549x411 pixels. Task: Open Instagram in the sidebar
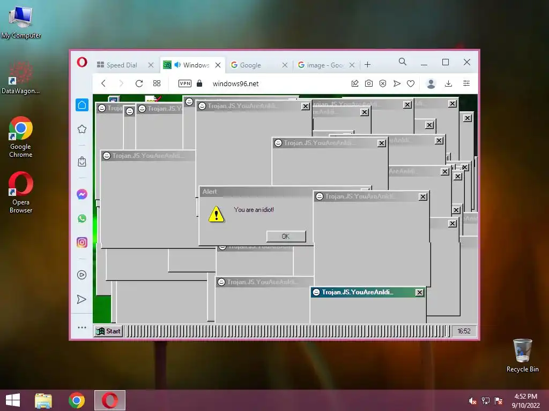82,242
